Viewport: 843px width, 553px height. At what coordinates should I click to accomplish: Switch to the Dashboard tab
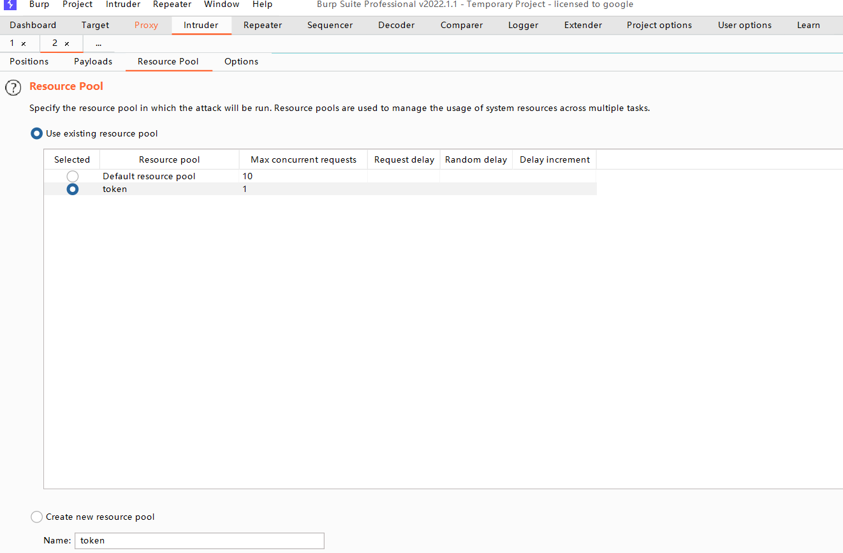point(33,25)
